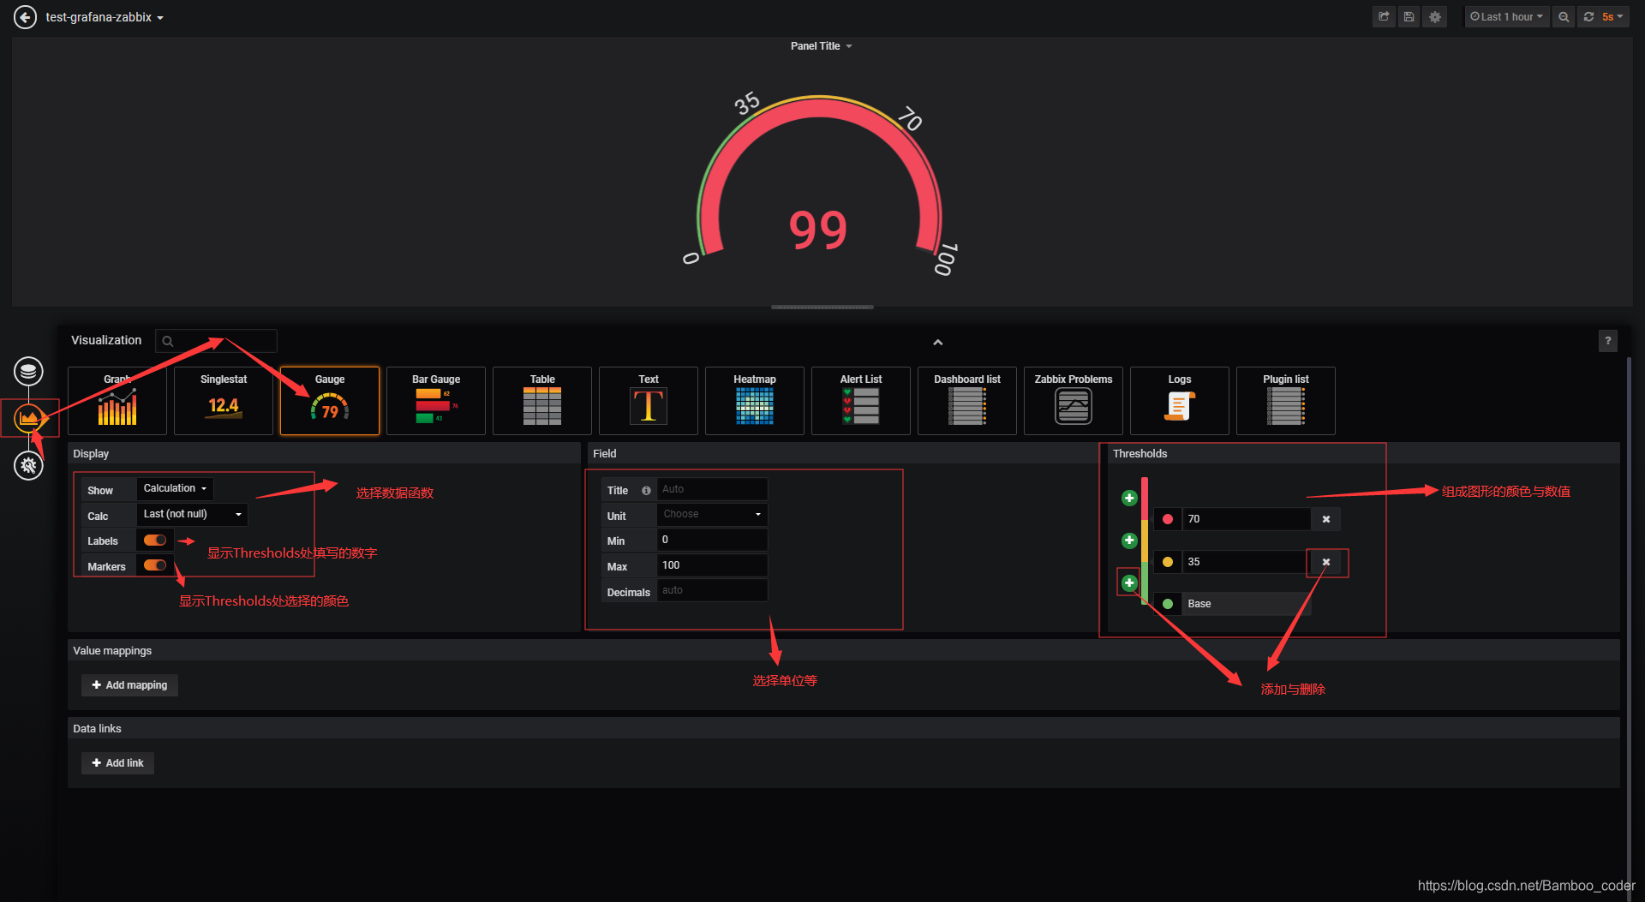The image size is (1645, 902).
Task: Open the Visualization sidebar icon
Action: (29, 418)
